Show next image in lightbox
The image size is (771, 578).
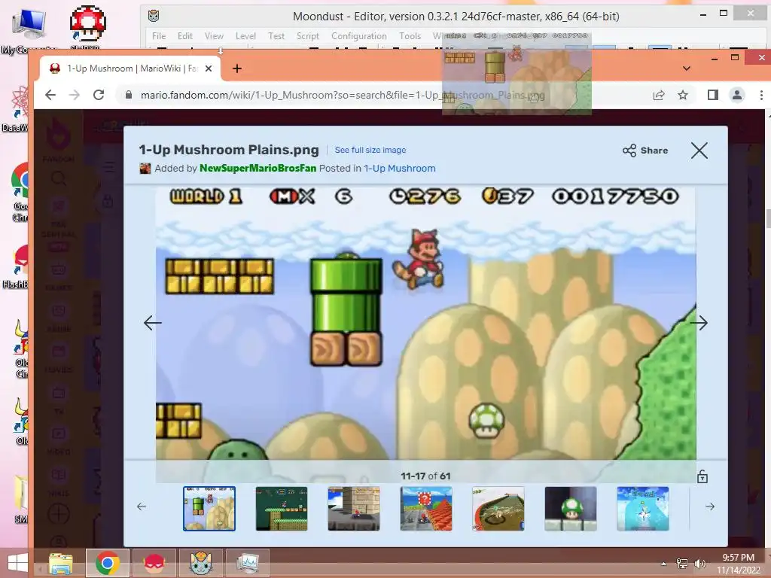pos(699,322)
